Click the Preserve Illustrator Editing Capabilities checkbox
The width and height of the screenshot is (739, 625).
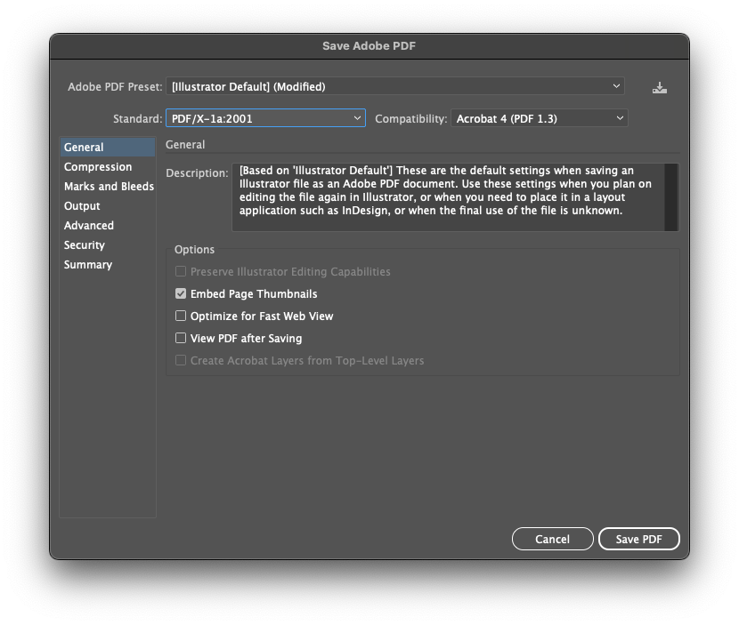coord(181,272)
